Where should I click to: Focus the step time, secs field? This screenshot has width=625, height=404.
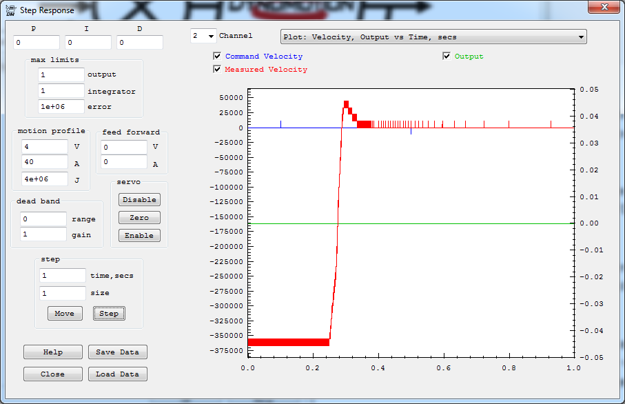tap(62, 276)
